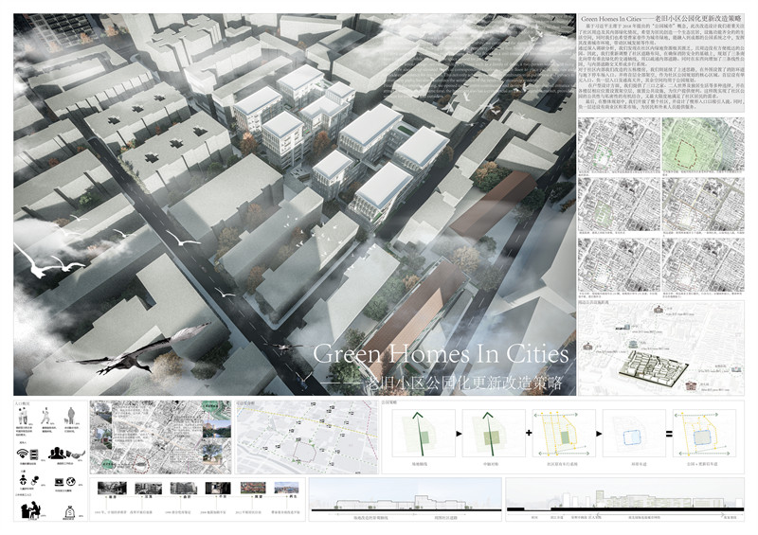
Task: Click the large "Green Homes In Cities" title
Action: pos(440,355)
